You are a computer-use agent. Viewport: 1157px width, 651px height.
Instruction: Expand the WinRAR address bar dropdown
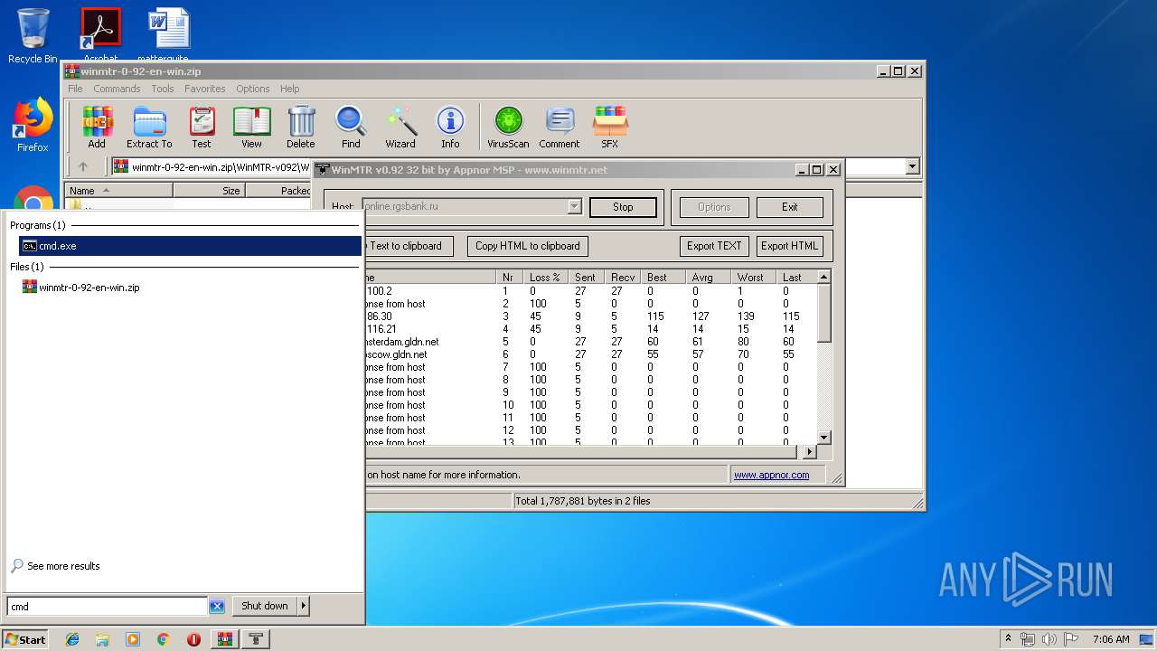tap(912, 166)
